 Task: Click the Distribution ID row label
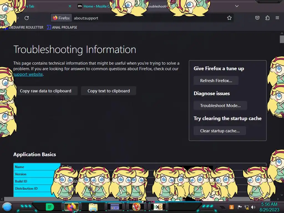pyautogui.click(x=26, y=189)
